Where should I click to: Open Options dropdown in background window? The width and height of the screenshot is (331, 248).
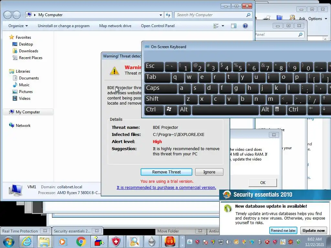pos(317,19)
